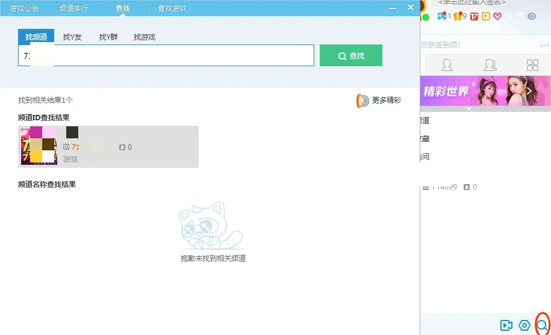Switch to the group contacts tab icon
This screenshot has height=335, width=551.
(x=490, y=65)
